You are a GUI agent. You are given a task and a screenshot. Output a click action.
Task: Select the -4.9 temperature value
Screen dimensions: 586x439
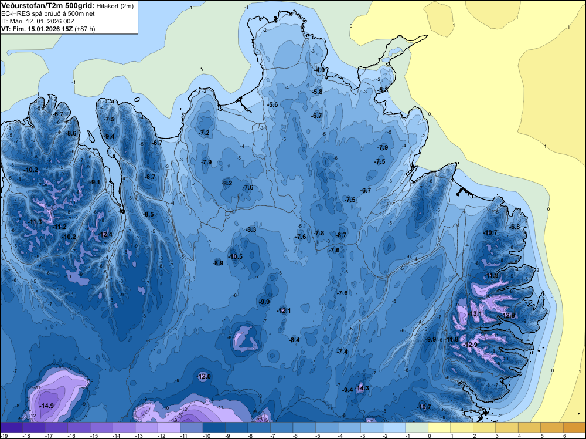(319, 70)
